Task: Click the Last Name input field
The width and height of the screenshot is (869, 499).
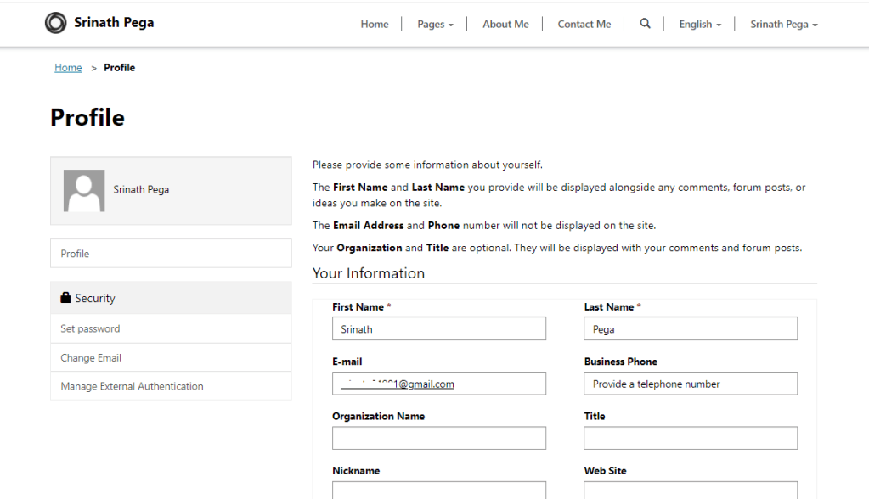Action: pyautogui.click(x=690, y=329)
